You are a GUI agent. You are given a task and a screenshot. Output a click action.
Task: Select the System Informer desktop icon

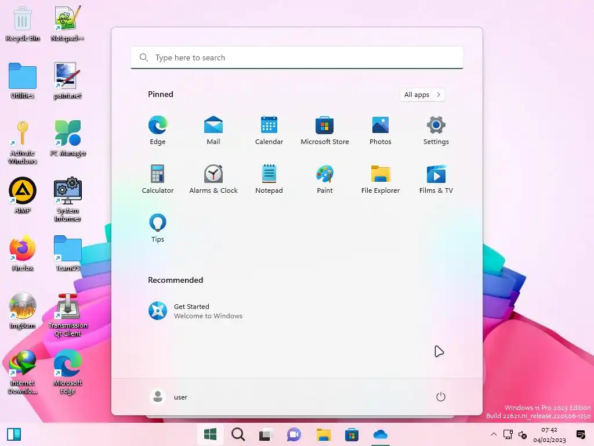(67, 200)
